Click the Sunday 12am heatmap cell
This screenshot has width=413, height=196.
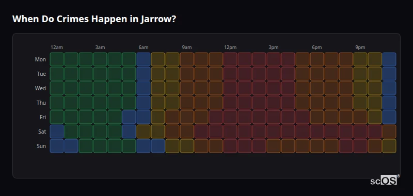tap(57, 146)
